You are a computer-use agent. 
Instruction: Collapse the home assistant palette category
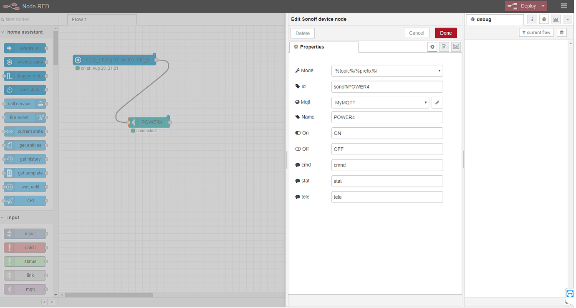coord(25,32)
